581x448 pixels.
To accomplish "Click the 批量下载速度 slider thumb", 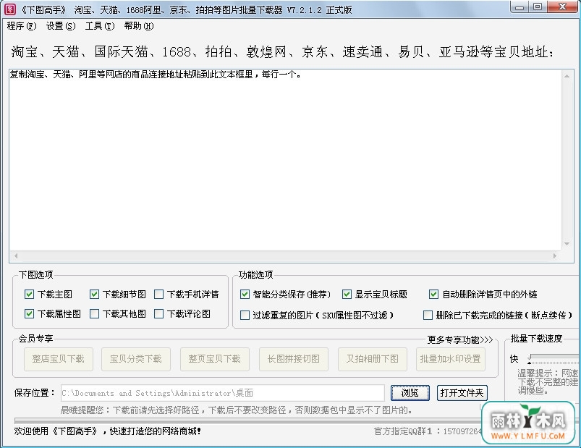I will (x=530, y=358).
